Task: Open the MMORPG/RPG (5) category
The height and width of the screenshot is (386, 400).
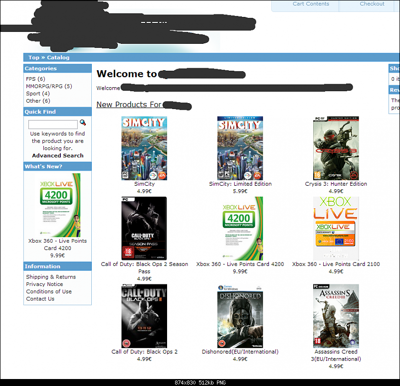Action: coord(49,86)
